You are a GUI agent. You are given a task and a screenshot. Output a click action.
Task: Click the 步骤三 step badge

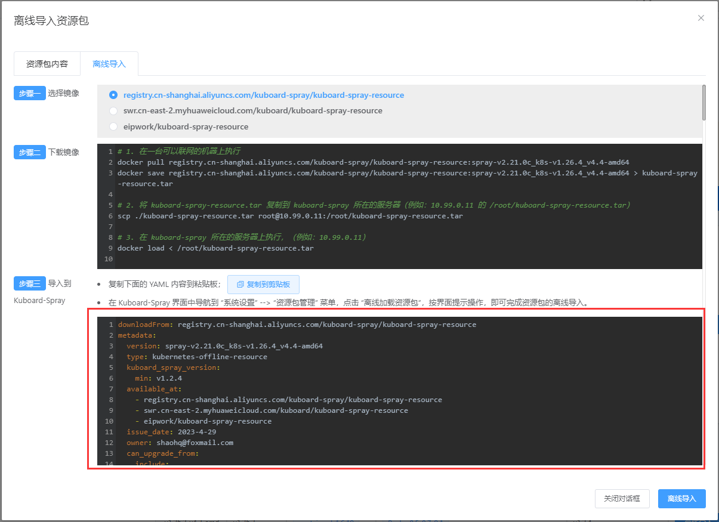tap(30, 284)
